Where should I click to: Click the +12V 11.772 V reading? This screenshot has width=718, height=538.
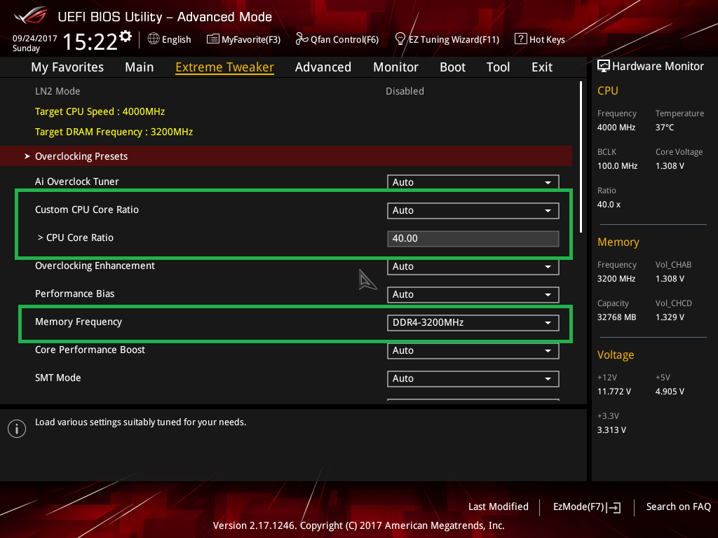(x=614, y=391)
